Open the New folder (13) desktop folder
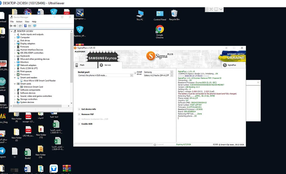Screen dimensions: 286x174 pos(41,132)
